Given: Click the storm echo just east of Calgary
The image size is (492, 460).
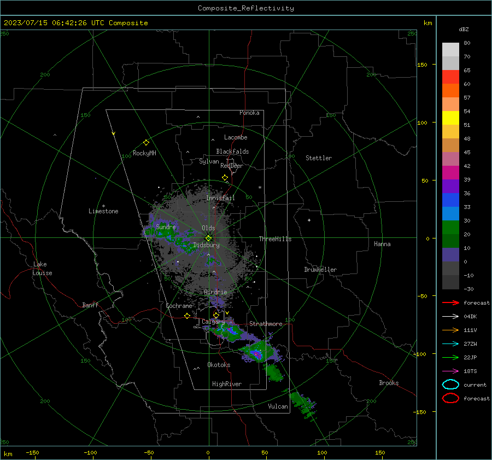Looking at the screenshot, I should click(231, 330).
